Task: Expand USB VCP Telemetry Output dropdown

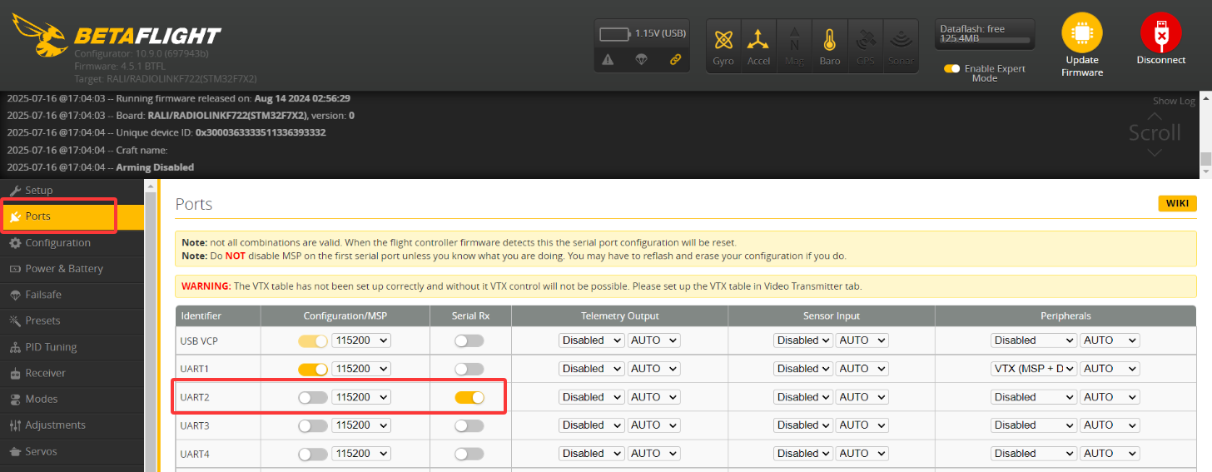Action: [591, 340]
